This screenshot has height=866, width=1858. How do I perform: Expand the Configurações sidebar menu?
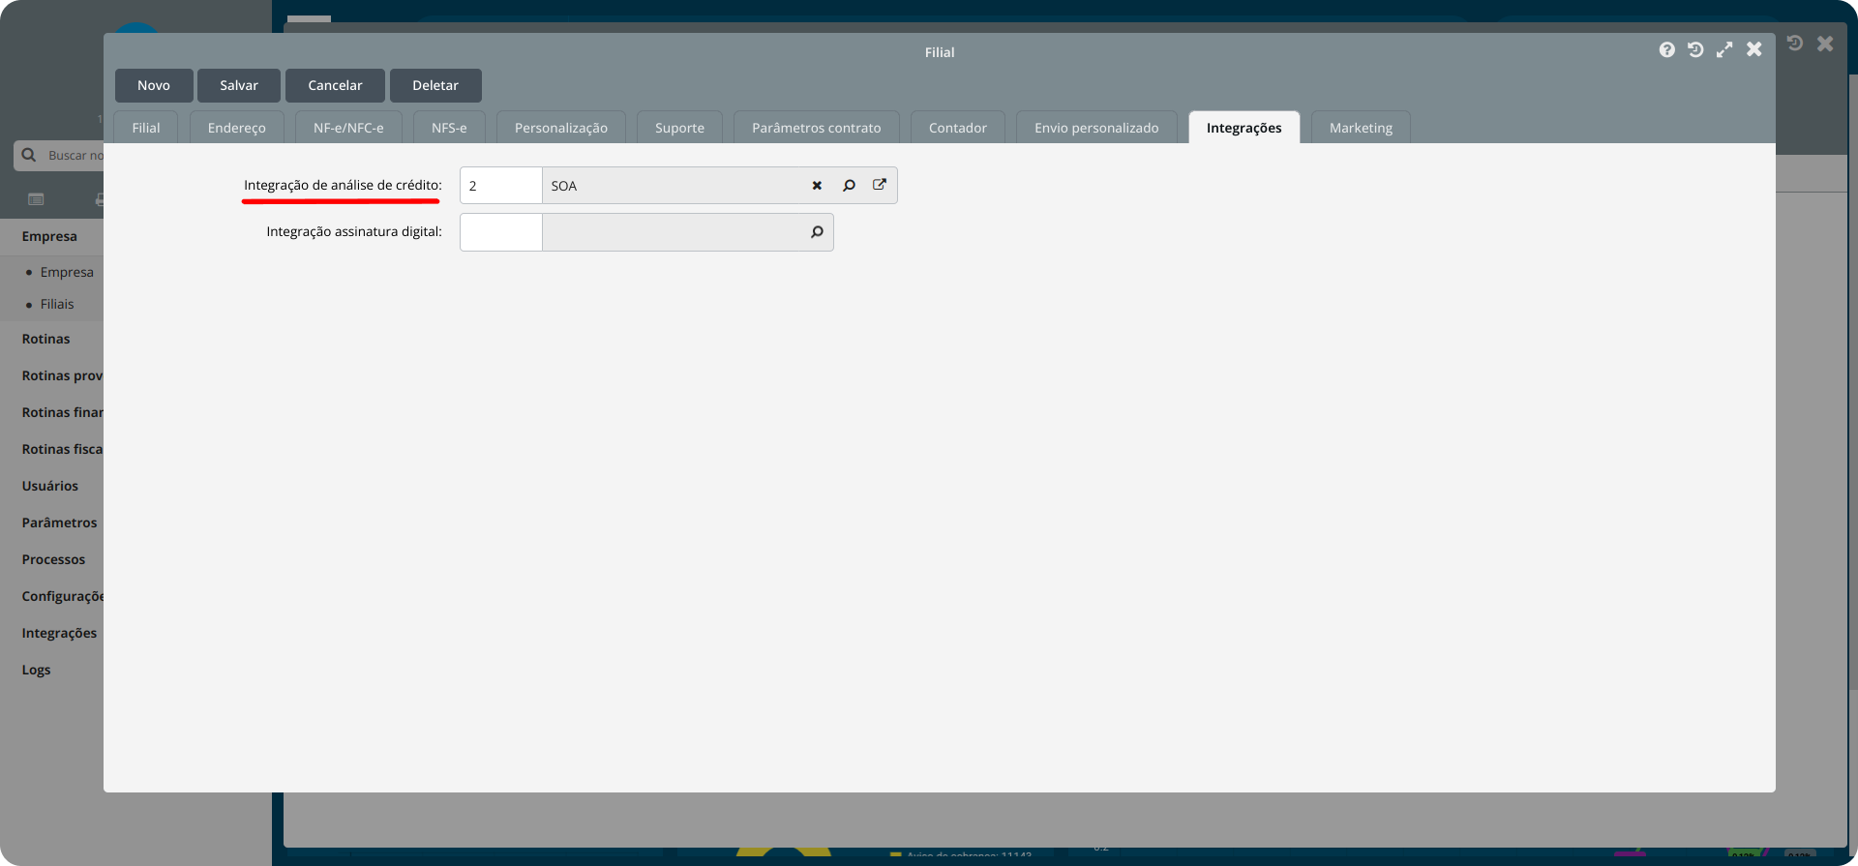(x=62, y=596)
